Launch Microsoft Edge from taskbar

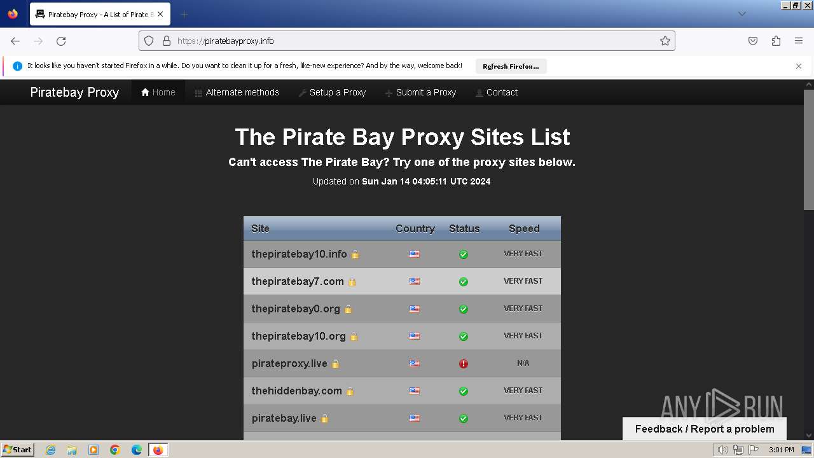click(x=137, y=450)
